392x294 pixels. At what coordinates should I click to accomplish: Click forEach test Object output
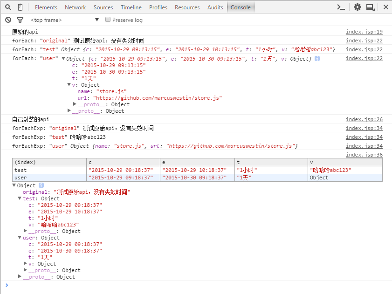(x=198, y=49)
